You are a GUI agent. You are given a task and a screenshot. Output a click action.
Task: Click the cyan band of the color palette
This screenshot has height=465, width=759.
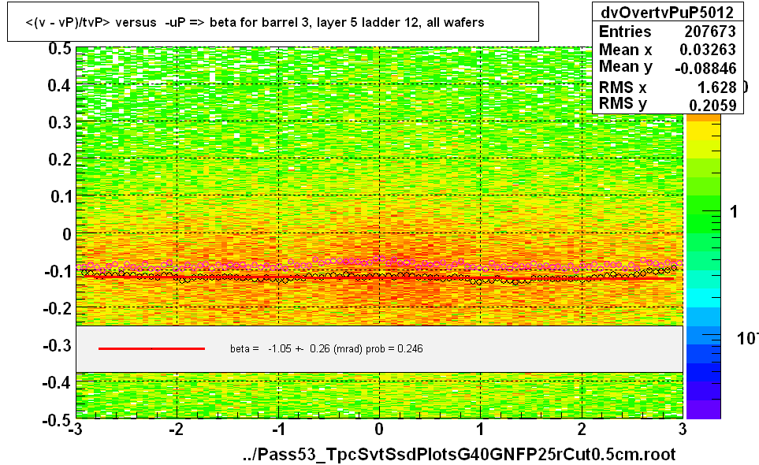pos(703,298)
